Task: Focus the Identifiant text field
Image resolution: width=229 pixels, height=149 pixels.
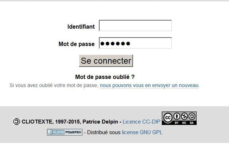Action: pyautogui.click(x=135, y=25)
